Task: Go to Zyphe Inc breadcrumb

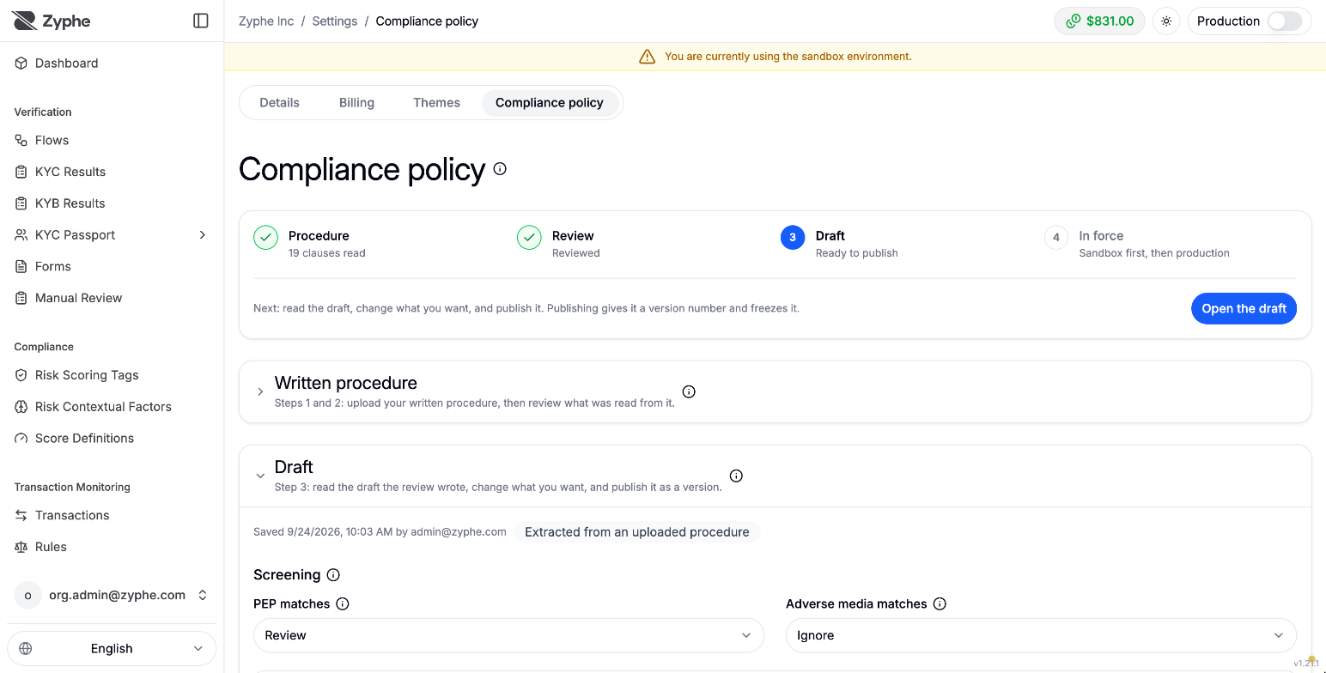Action: point(266,21)
